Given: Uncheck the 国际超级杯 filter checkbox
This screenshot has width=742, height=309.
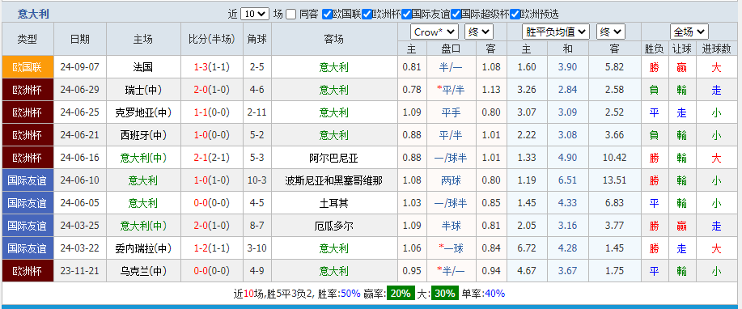Looking at the screenshot, I should pos(456,15).
